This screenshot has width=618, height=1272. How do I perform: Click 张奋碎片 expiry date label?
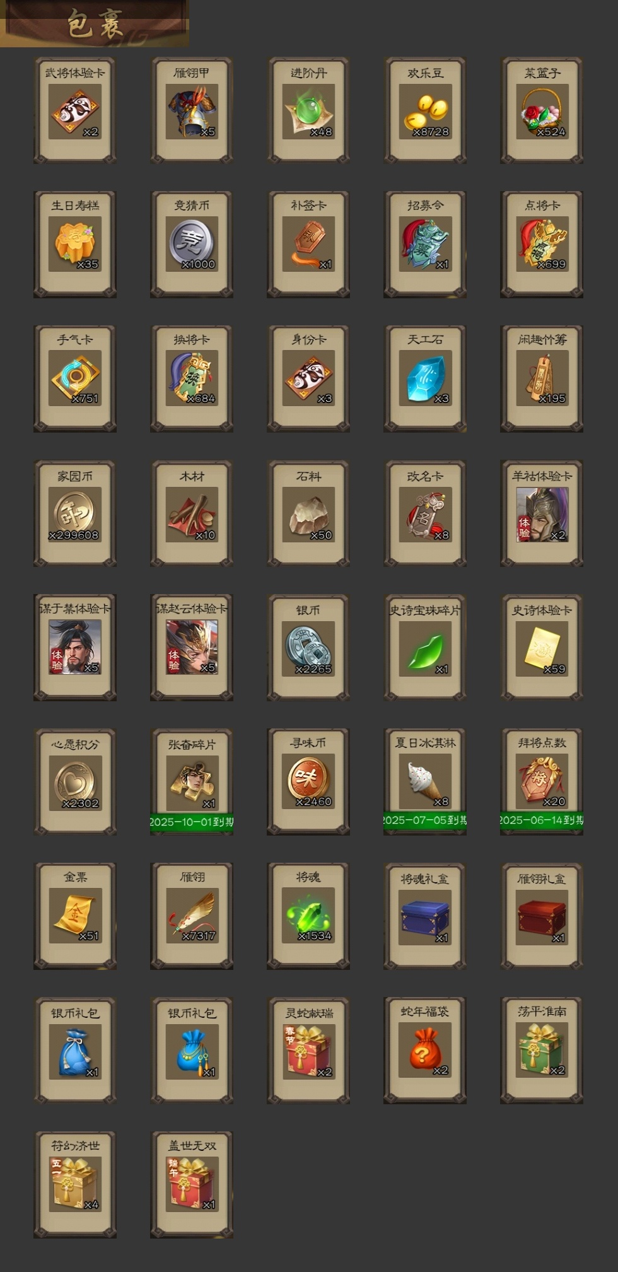click(192, 822)
